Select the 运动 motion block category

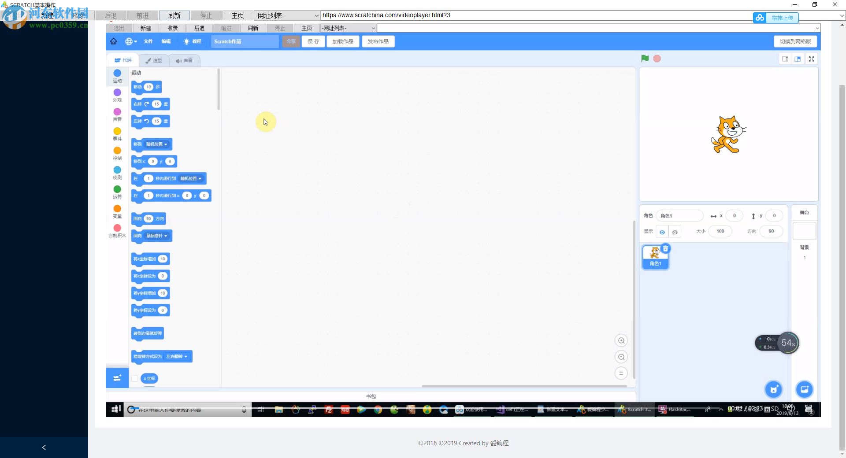(x=117, y=76)
